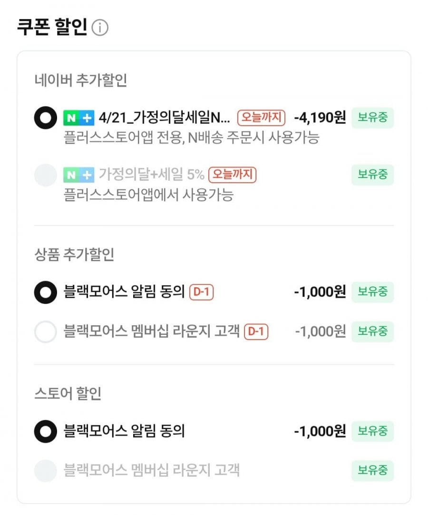Open the coupon discount info icon
The image size is (428, 515).
pyautogui.click(x=100, y=28)
